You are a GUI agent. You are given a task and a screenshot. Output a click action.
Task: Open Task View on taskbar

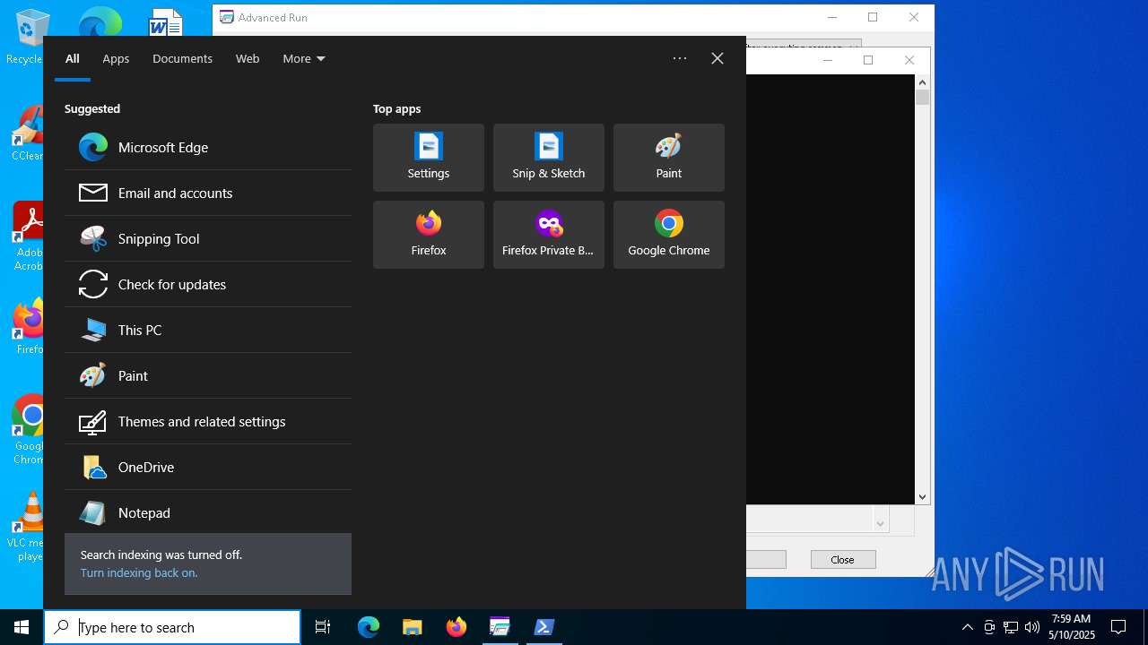(x=323, y=627)
